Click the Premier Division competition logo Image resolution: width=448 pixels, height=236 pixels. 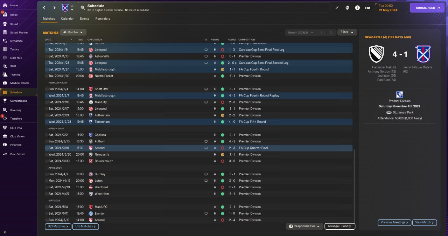(x=399, y=94)
